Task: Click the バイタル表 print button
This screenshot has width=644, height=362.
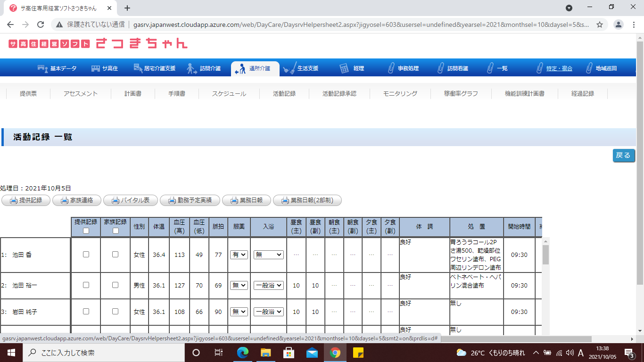Action: 132,200
